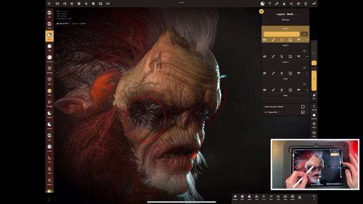Viewport: 363px width, 204px height.
Task: Select the Brush tool in left toolbar
Action: (49, 25)
